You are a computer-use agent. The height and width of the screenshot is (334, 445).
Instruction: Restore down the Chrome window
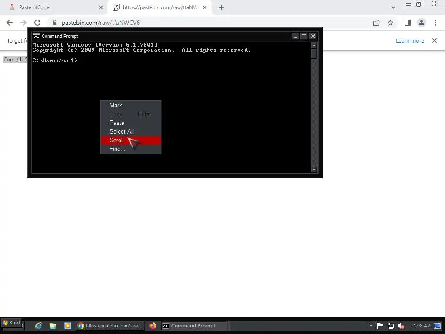click(419, 3)
